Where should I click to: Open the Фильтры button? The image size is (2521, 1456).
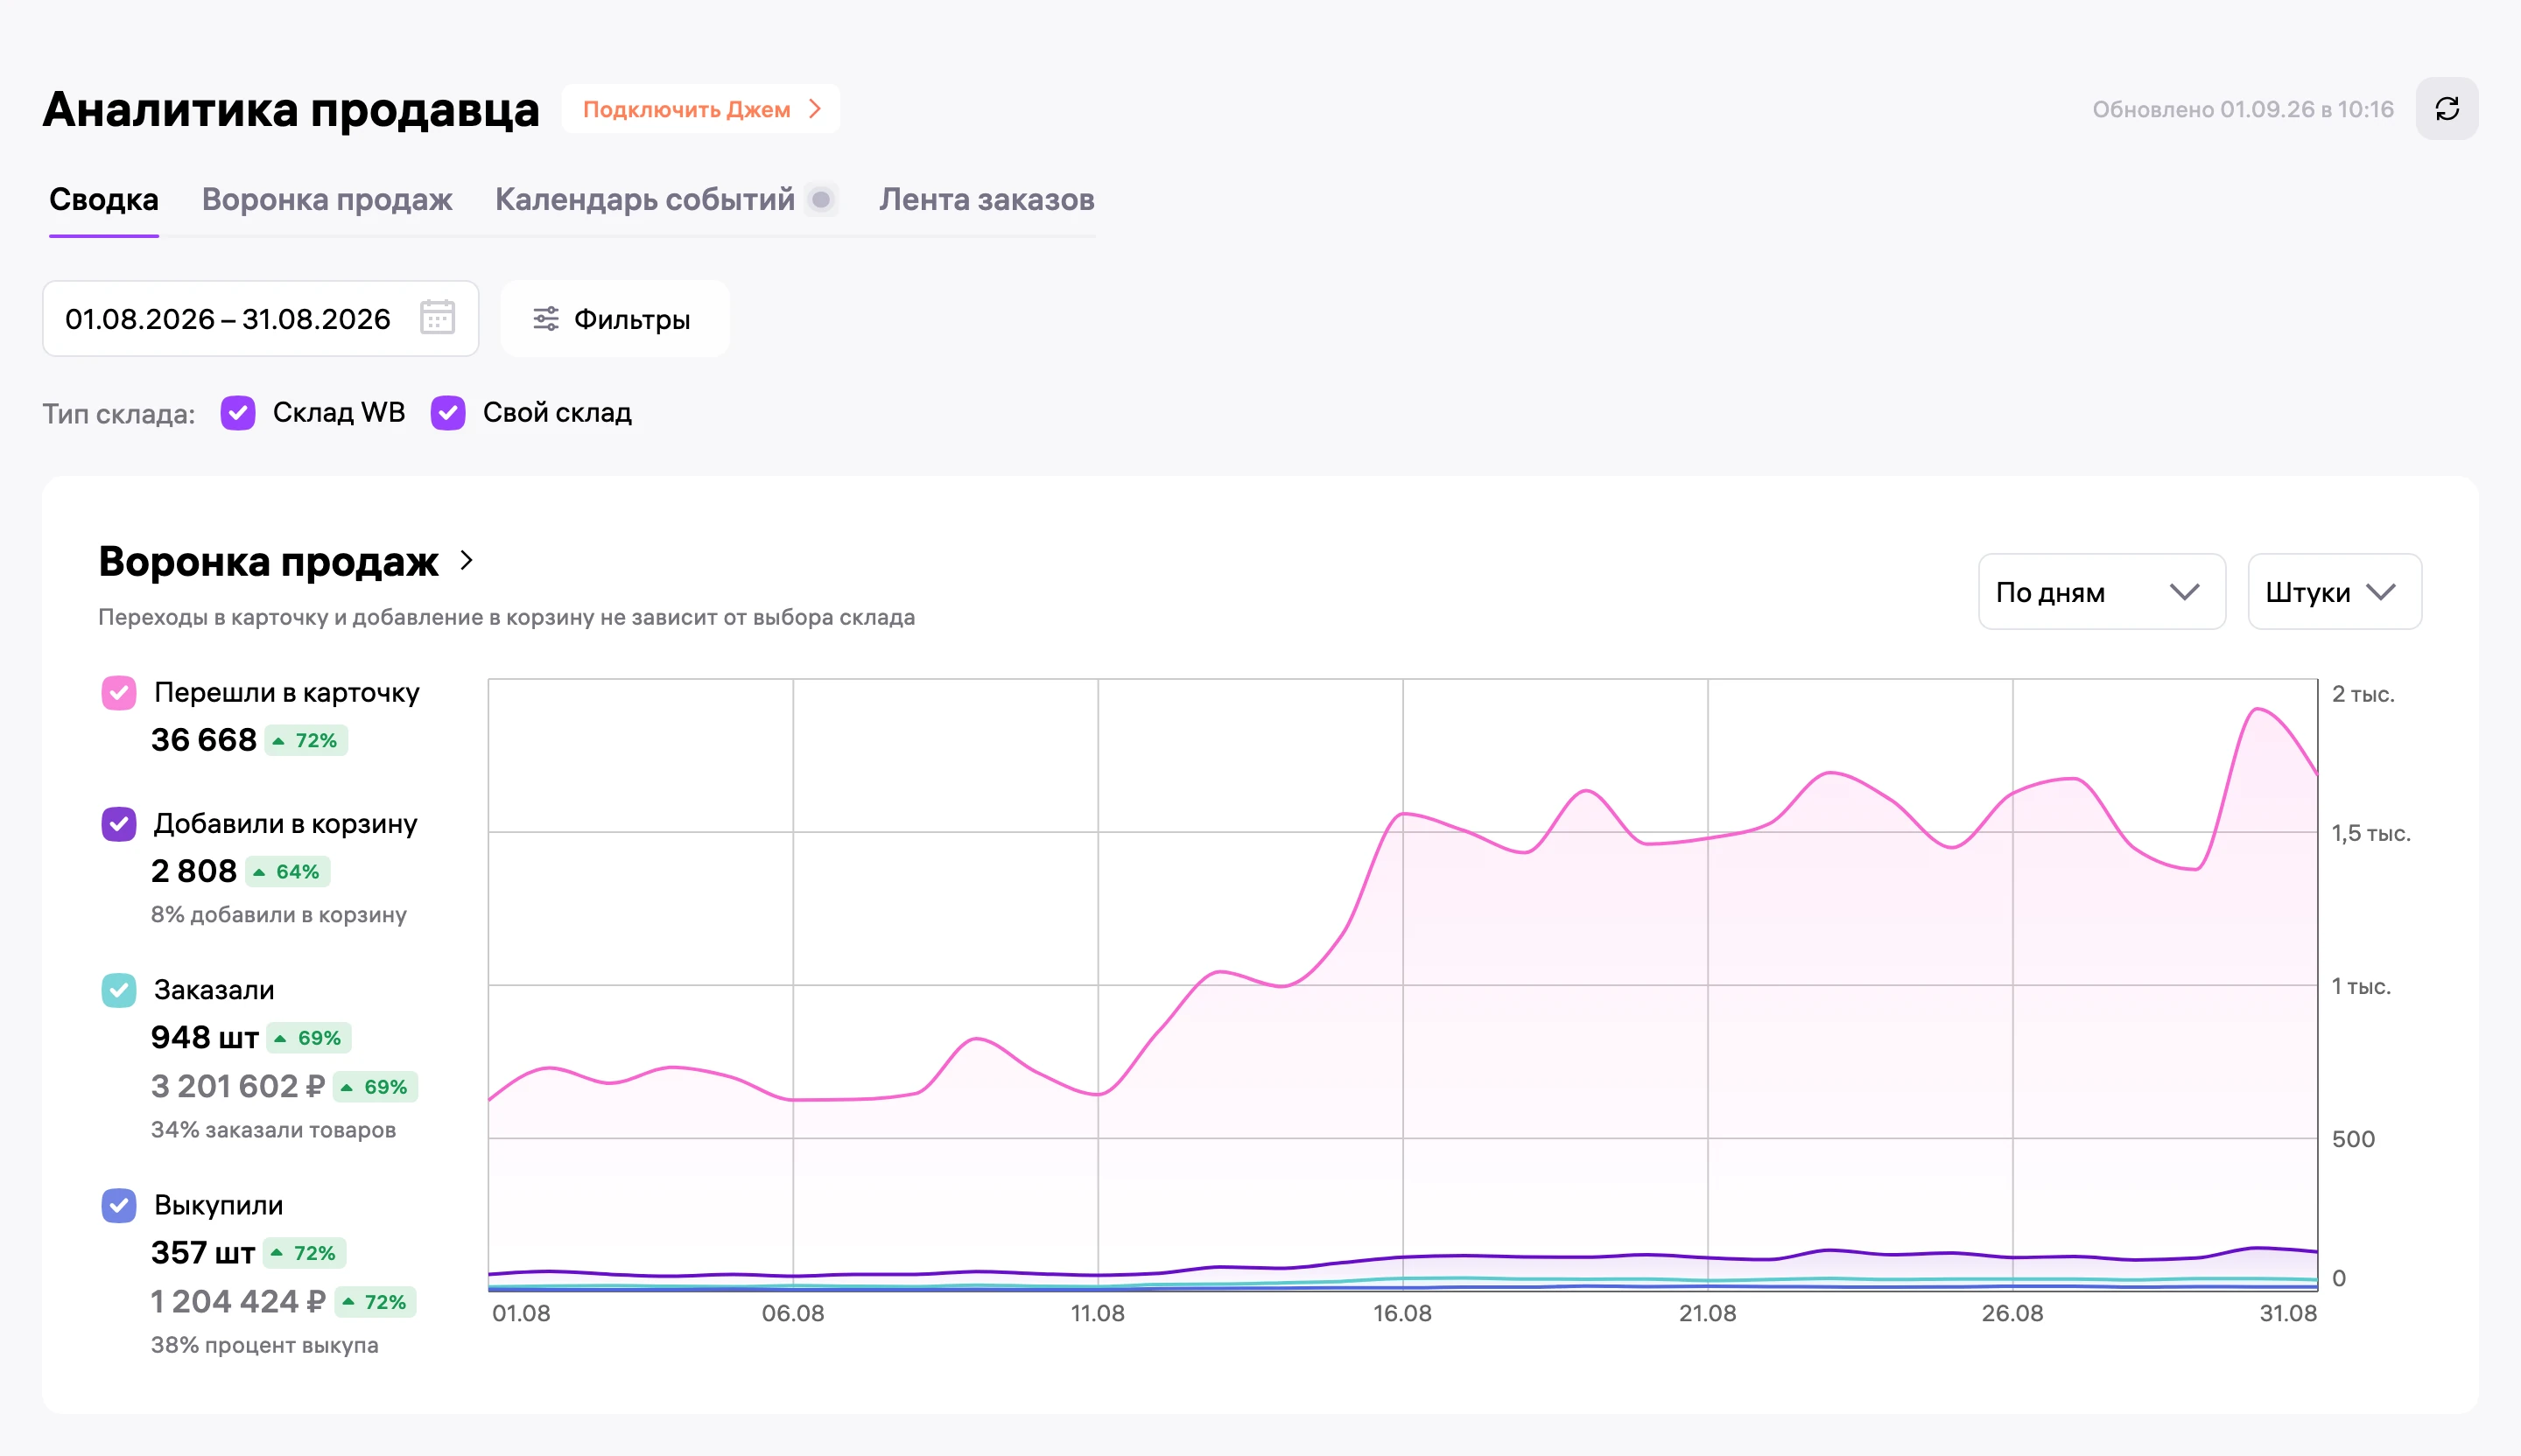point(614,319)
